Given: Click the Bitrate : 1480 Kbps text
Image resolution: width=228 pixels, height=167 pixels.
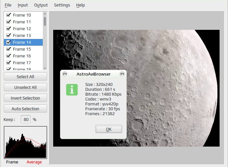Looking at the screenshot, I should point(103,94).
